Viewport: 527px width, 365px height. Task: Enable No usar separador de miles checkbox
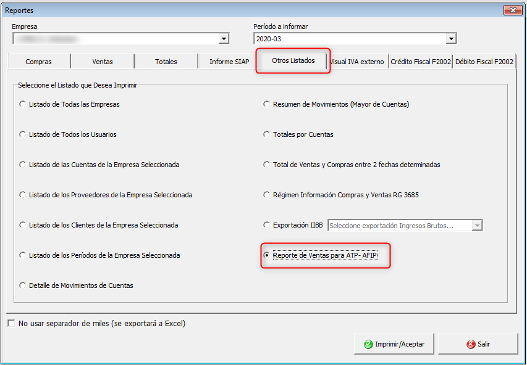pos(11,323)
